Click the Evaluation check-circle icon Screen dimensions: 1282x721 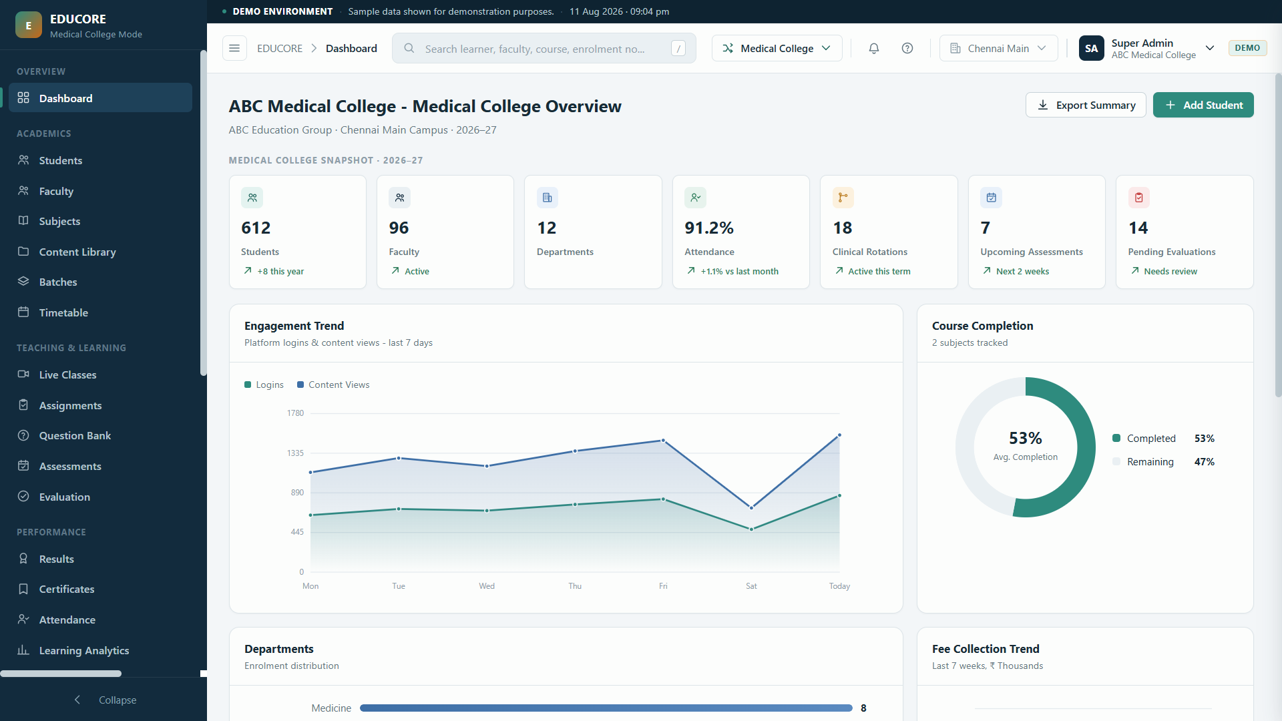(x=23, y=496)
